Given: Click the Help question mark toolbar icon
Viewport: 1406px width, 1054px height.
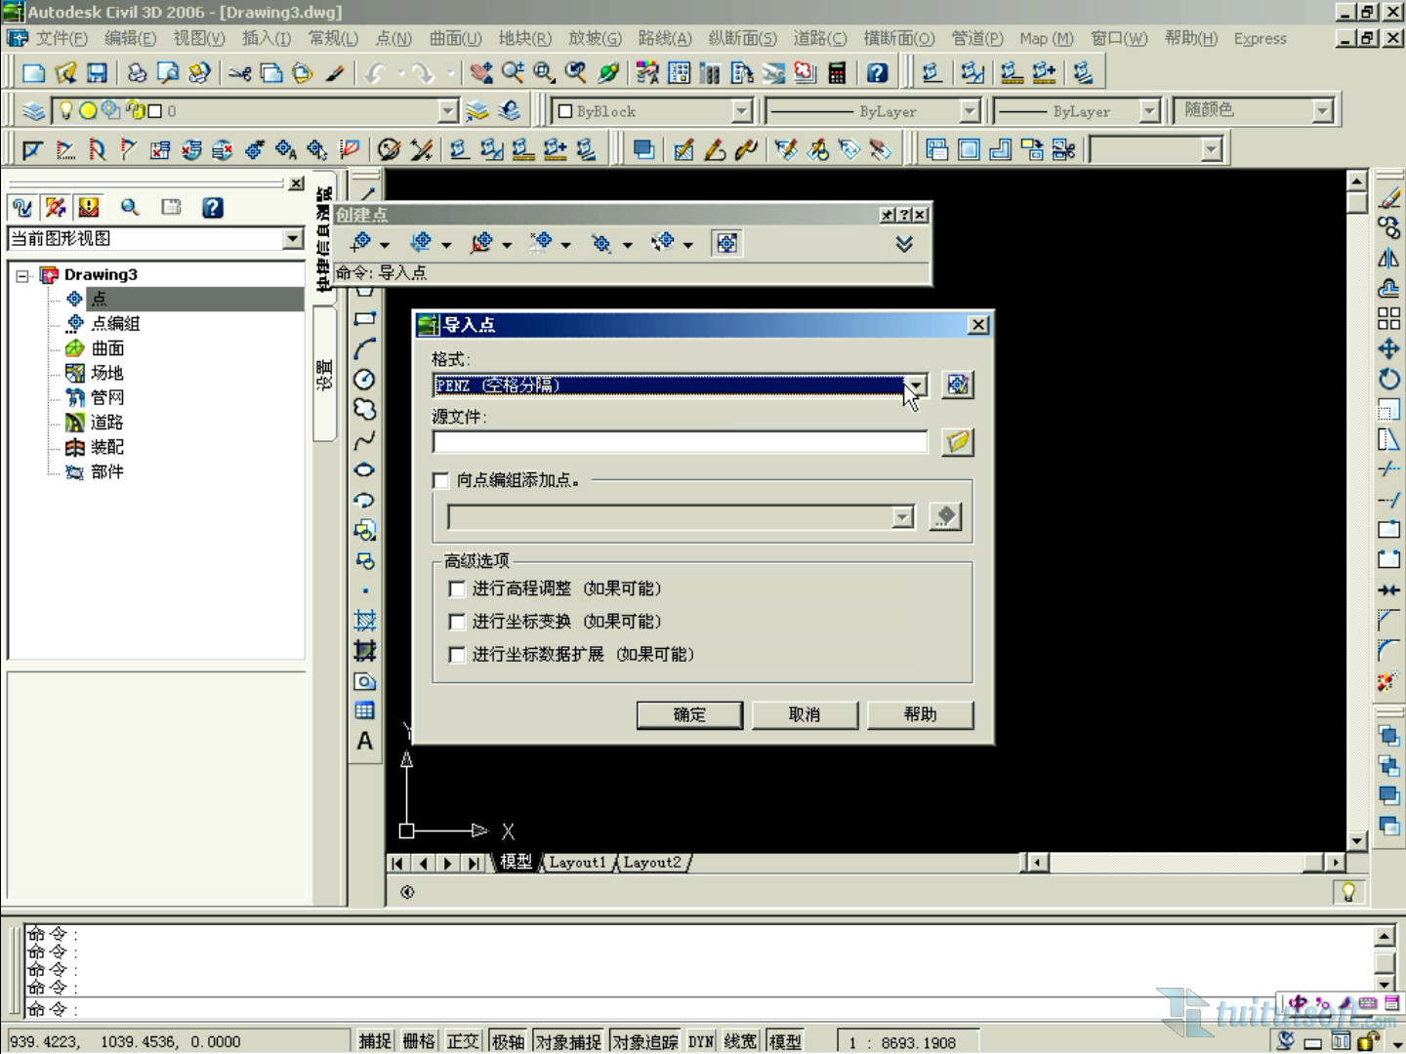Looking at the screenshot, I should 877,73.
